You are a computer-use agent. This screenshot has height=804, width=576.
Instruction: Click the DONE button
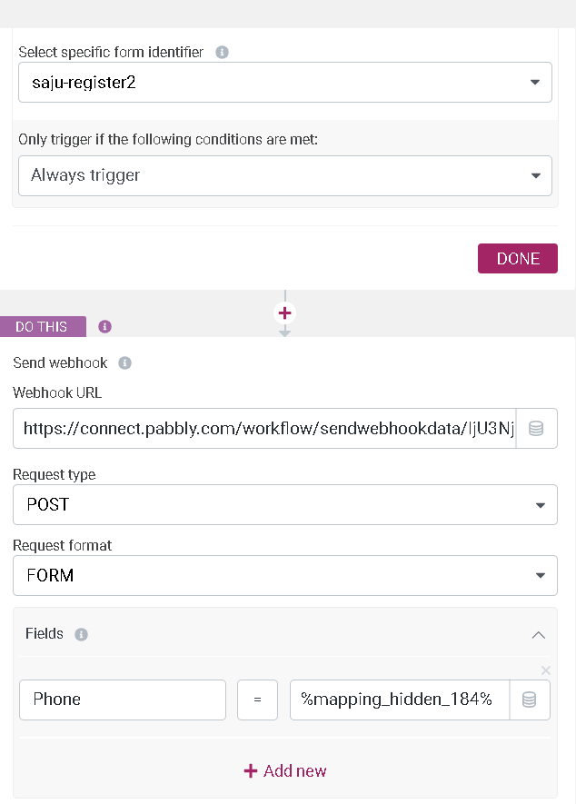(x=518, y=258)
